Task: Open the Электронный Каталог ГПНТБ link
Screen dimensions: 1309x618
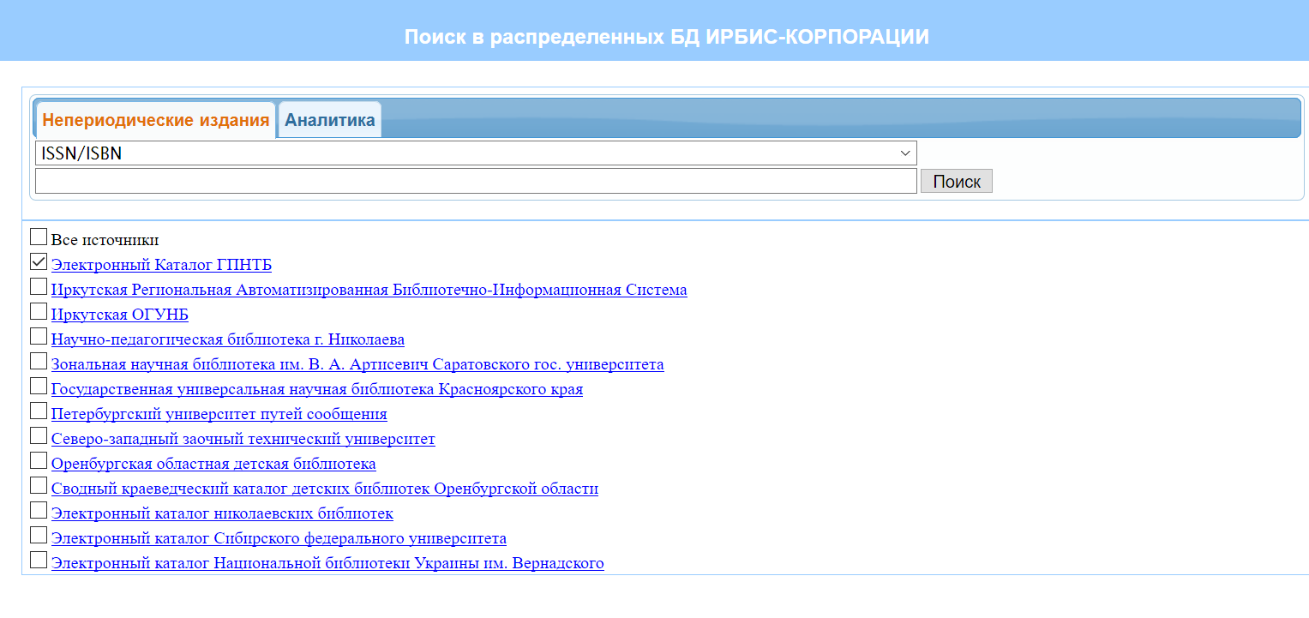Action: (161, 266)
